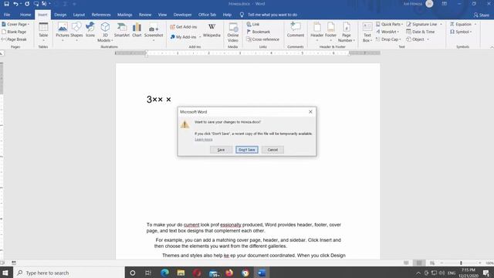Screen dimensions: 494x278
Task: Open the Table insert dropdown
Action: click(x=43, y=32)
